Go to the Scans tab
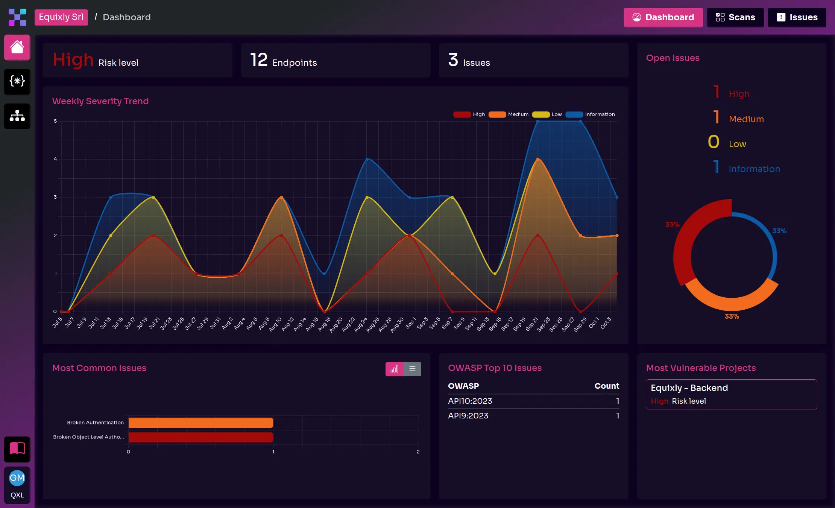Image resolution: width=835 pixels, height=508 pixels. point(735,17)
